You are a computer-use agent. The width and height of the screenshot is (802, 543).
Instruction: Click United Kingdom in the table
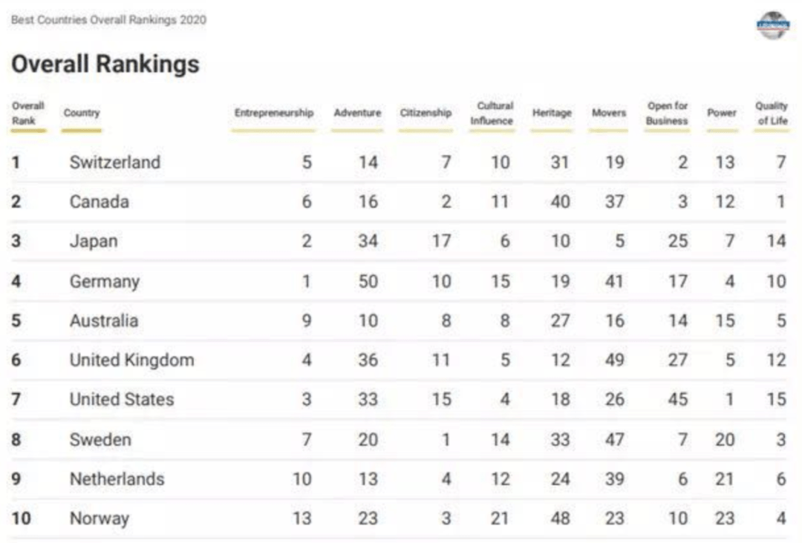pyautogui.click(x=132, y=361)
